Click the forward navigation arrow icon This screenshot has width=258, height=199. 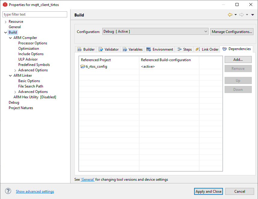241,15
